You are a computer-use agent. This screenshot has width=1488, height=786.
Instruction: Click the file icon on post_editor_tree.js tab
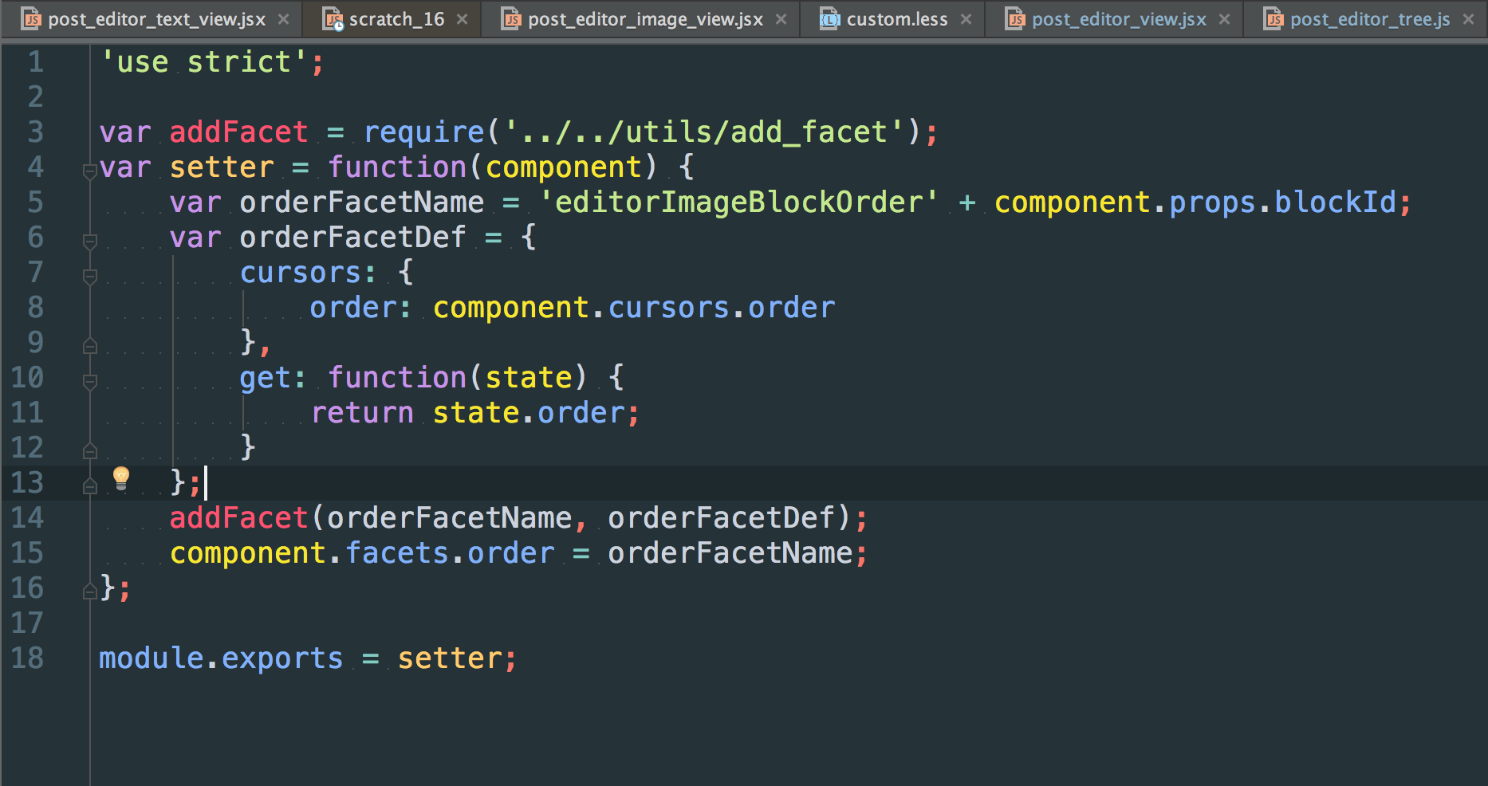click(1273, 19)
